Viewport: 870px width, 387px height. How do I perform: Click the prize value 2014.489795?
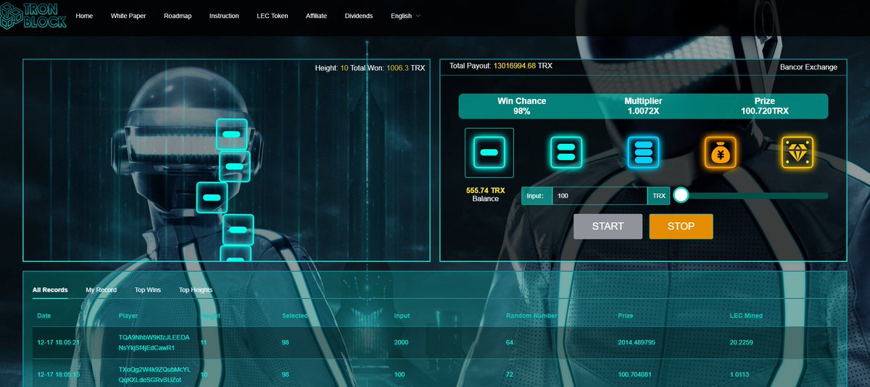click(x=637, y=343)
